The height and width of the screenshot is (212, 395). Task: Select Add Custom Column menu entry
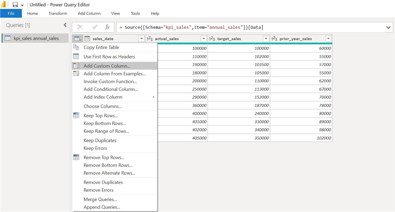[x=115, y=66]
